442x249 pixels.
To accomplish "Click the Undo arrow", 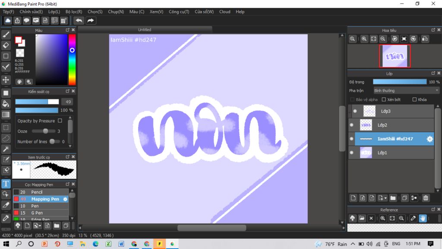I will (79, 21).
